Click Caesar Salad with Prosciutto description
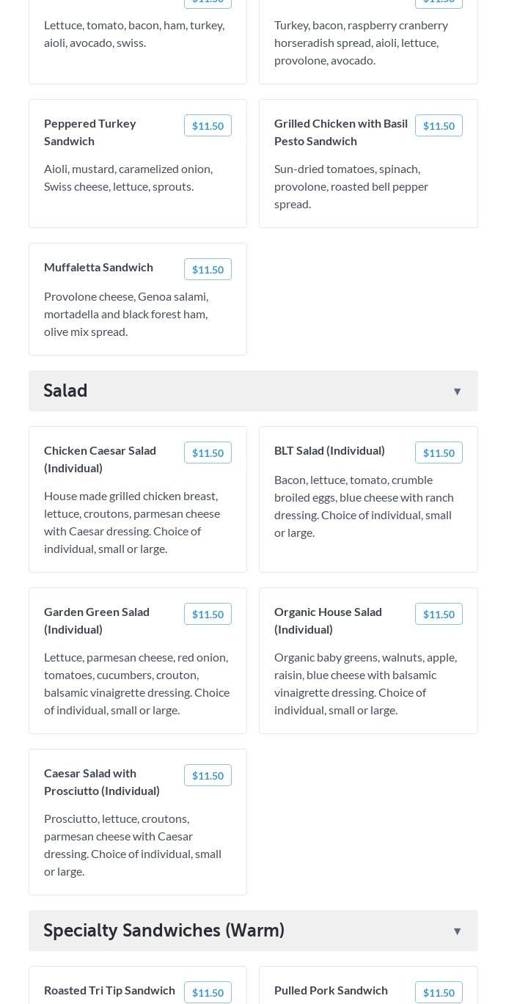Screen dimensions: 506x1004 tap(133, 845)
